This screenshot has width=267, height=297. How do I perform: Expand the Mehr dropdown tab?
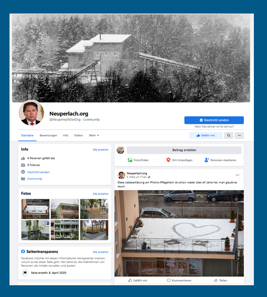94,135
